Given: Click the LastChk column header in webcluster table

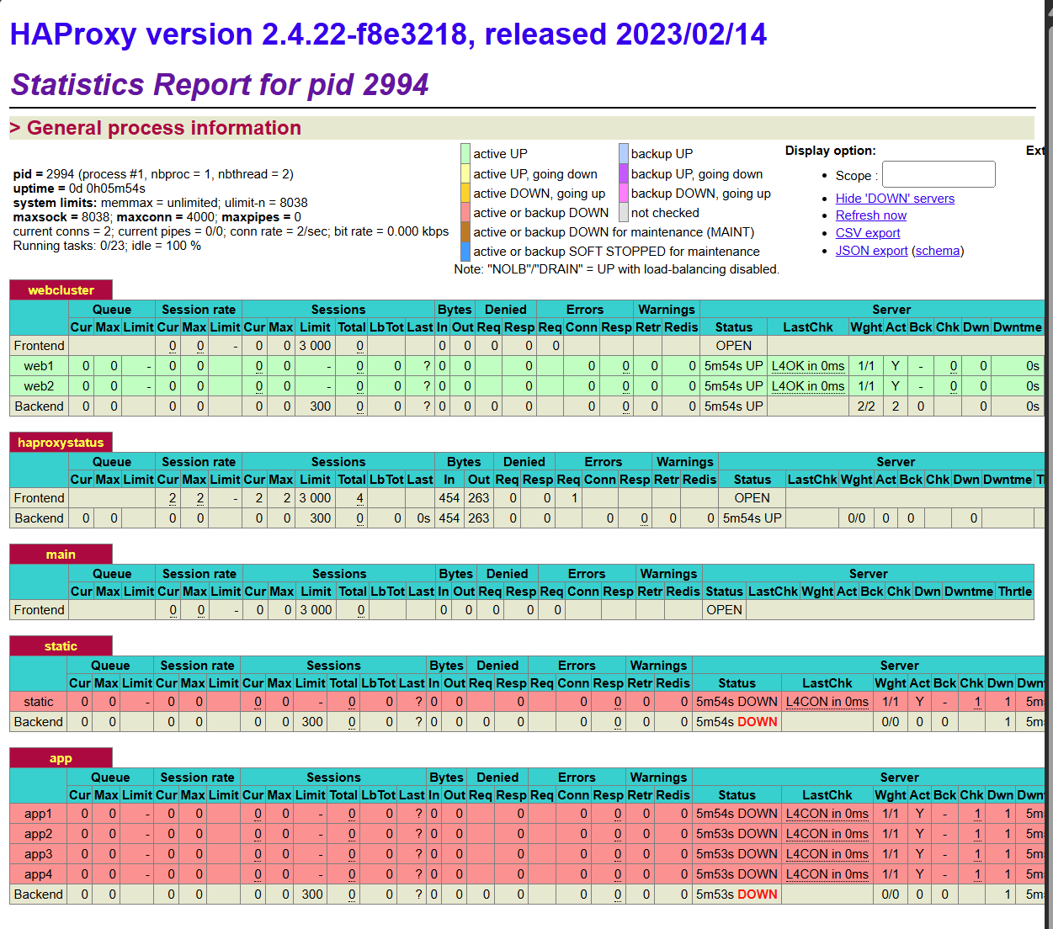Looking at the screenshot, I should (808, 327).
